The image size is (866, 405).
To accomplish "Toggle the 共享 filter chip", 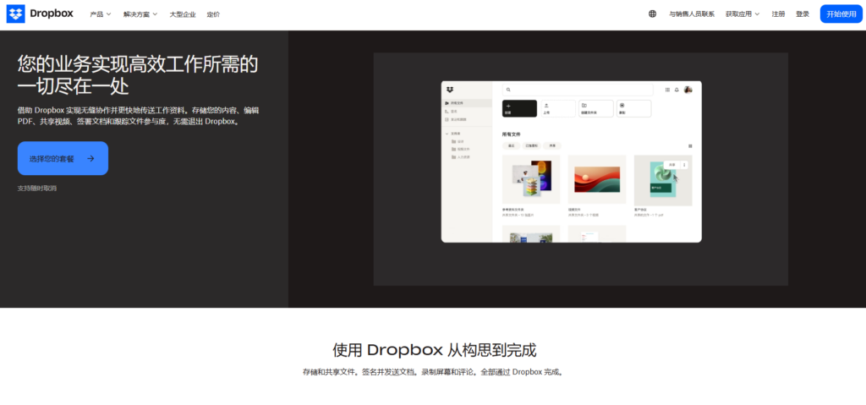I will tap(552, 146).
